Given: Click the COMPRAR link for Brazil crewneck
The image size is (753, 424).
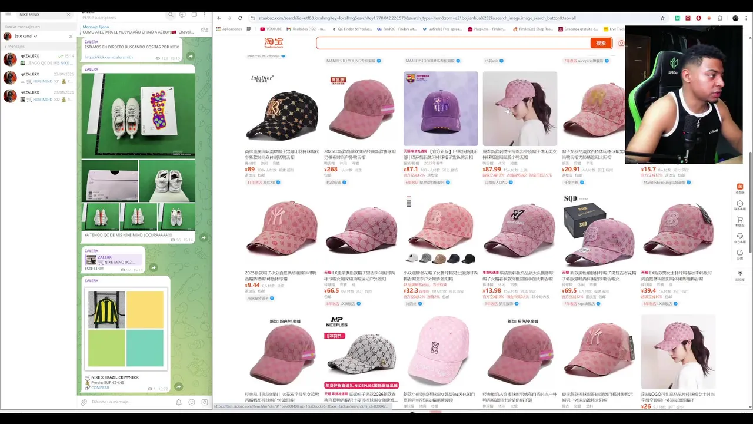Looking at the screenshot, I should pos(100,388).
